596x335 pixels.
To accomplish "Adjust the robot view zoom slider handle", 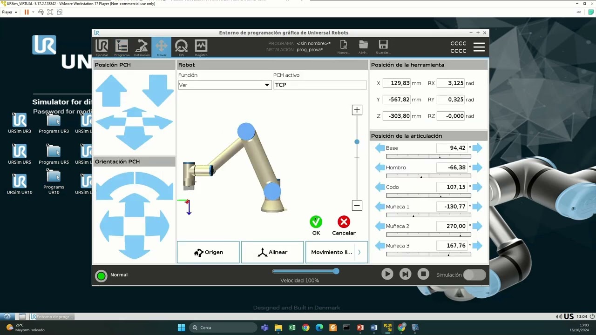I will 357,142.
